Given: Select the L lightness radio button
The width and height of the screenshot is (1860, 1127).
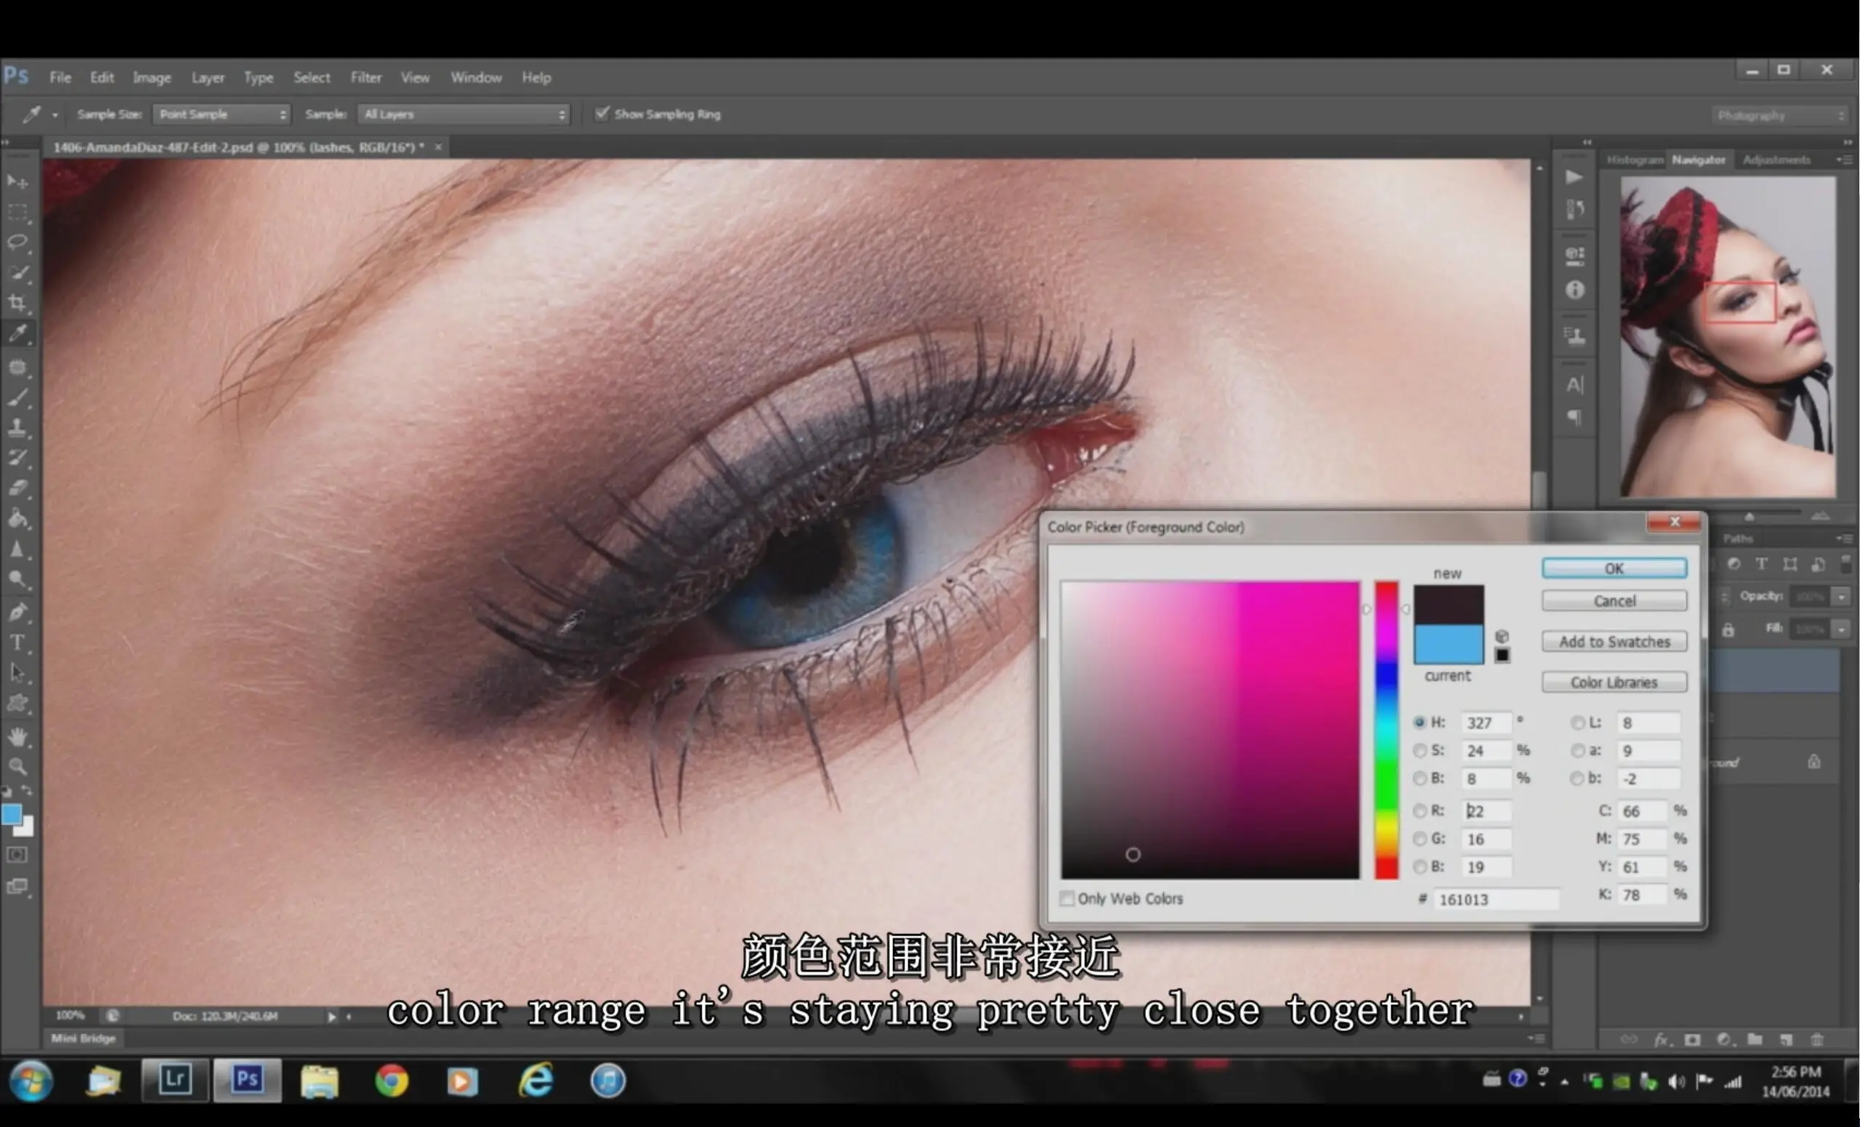Looking at the screenshot, I should (x=1577, y=723).
